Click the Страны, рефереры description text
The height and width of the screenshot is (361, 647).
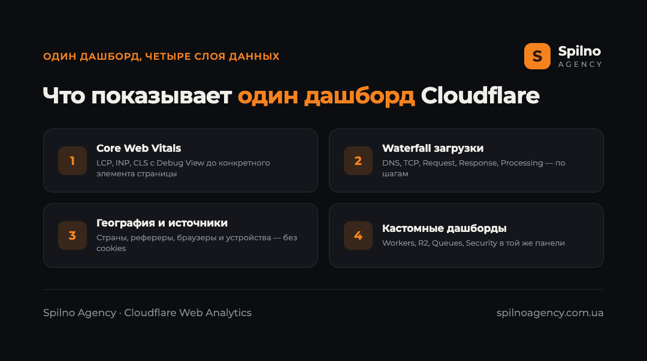pos(196,243)
